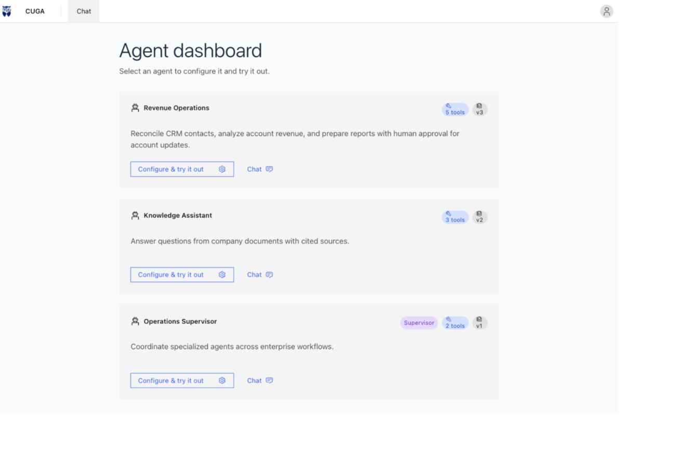
Task: Open Chat for Revenue Operations agent
Action: click(x=260, y=169)
